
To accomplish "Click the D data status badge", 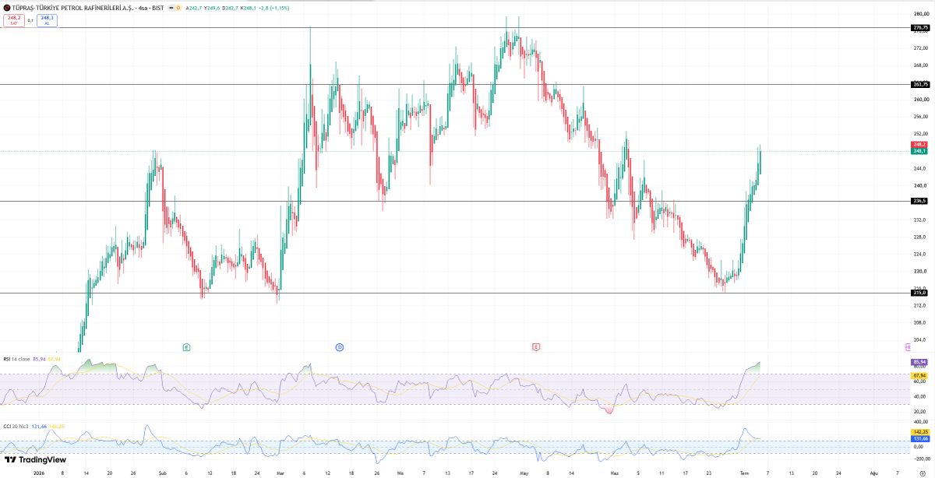I will (x=178, y=8).
